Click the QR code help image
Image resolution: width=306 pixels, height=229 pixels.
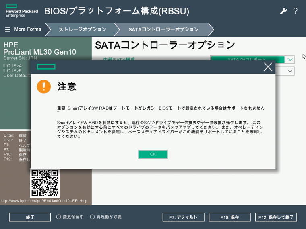[x=45, y=183]
